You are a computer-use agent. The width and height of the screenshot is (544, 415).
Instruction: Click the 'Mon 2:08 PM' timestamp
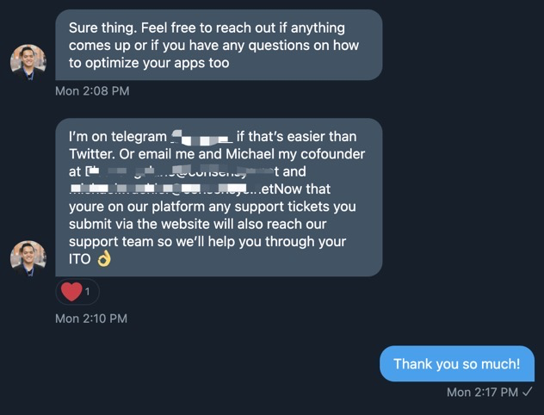[92, 90]
